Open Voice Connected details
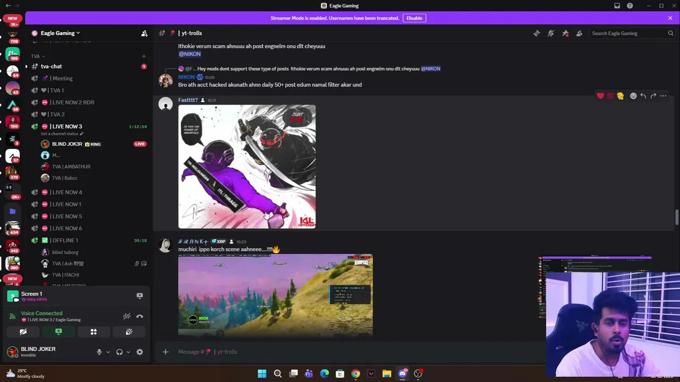Viewport: 680px width, 382px height. tap(41, 314)
